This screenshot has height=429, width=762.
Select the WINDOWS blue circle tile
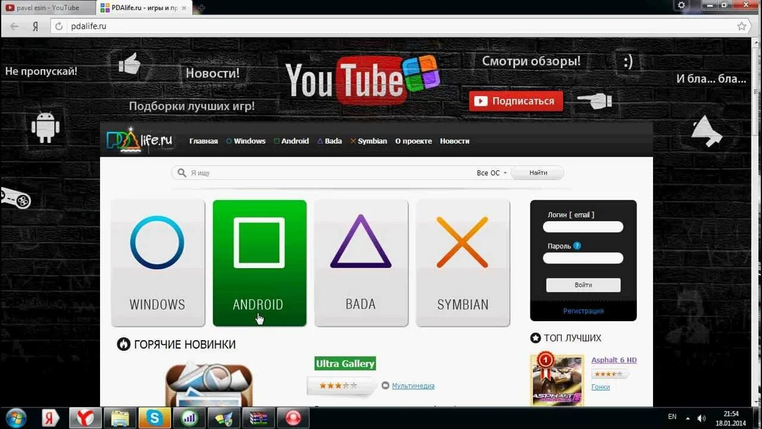click(x=158, y=263)
